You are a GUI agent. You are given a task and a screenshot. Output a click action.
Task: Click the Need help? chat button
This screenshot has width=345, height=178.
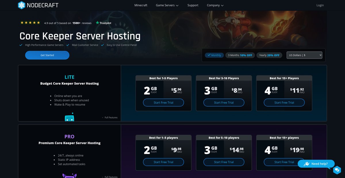316,164
